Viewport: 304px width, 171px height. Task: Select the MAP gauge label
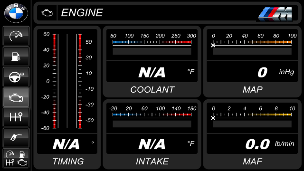[252, 90]
